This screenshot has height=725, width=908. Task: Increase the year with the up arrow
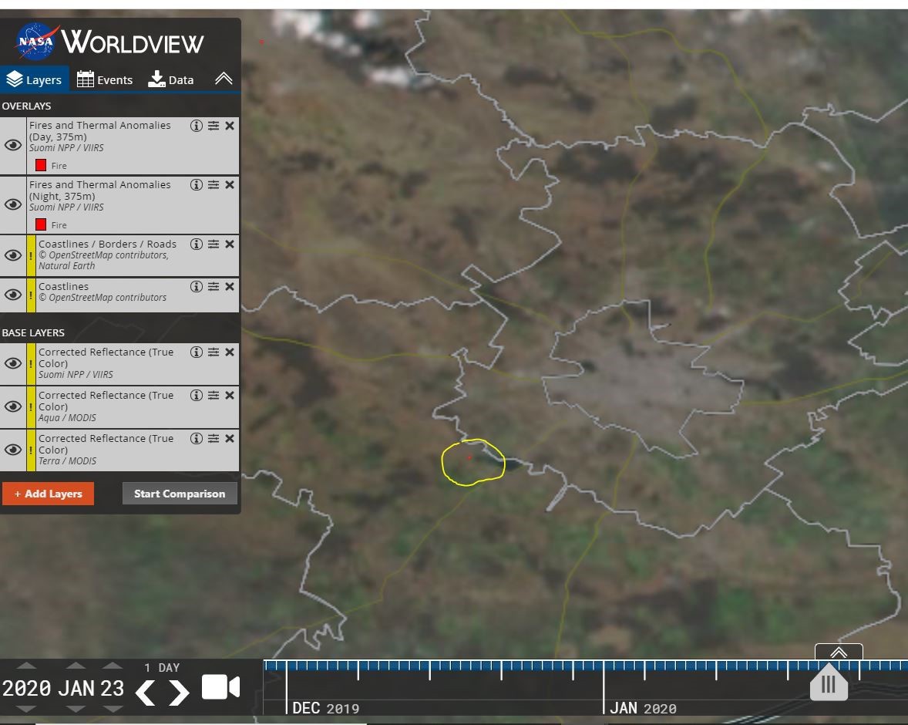click(x=27, y=666)
